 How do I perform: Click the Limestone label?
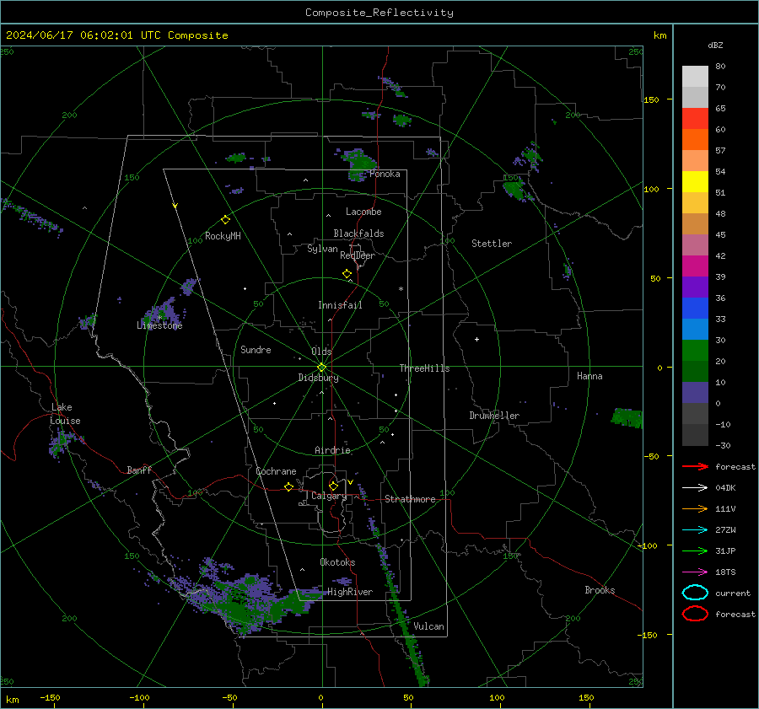159,325
